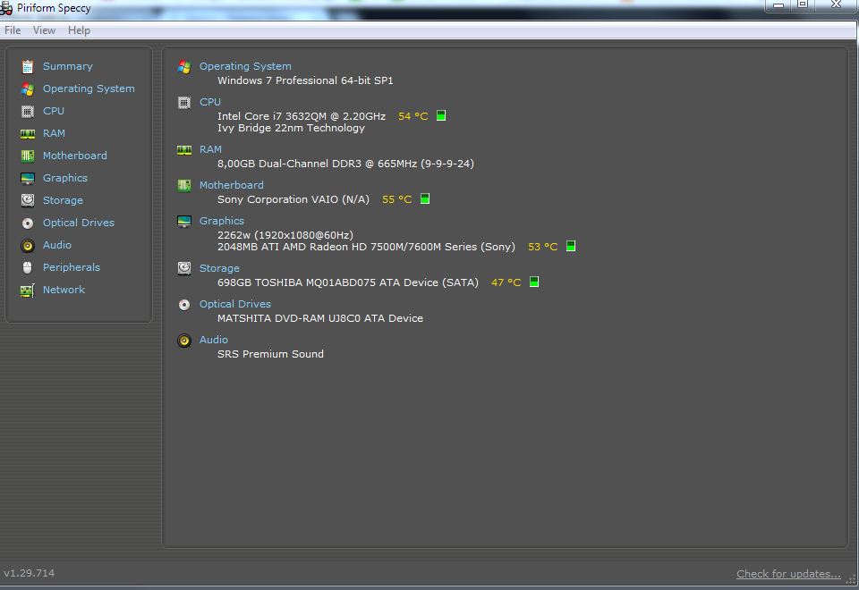Viewport: 859px width, 590px height.
Task: Click the 2262w (1920x1080@60Hz) monitor text
Action: [285, 235]
